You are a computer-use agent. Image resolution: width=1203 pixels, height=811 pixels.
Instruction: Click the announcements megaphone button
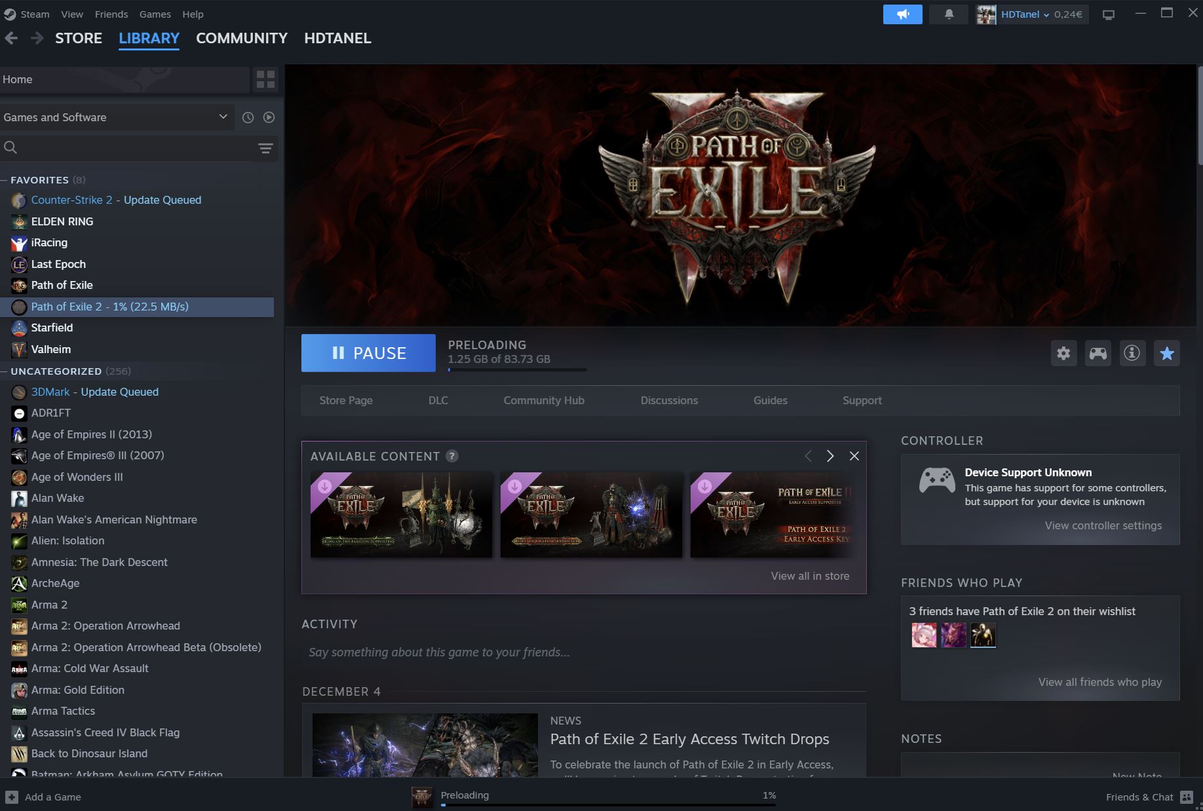(x=902, y=14)
